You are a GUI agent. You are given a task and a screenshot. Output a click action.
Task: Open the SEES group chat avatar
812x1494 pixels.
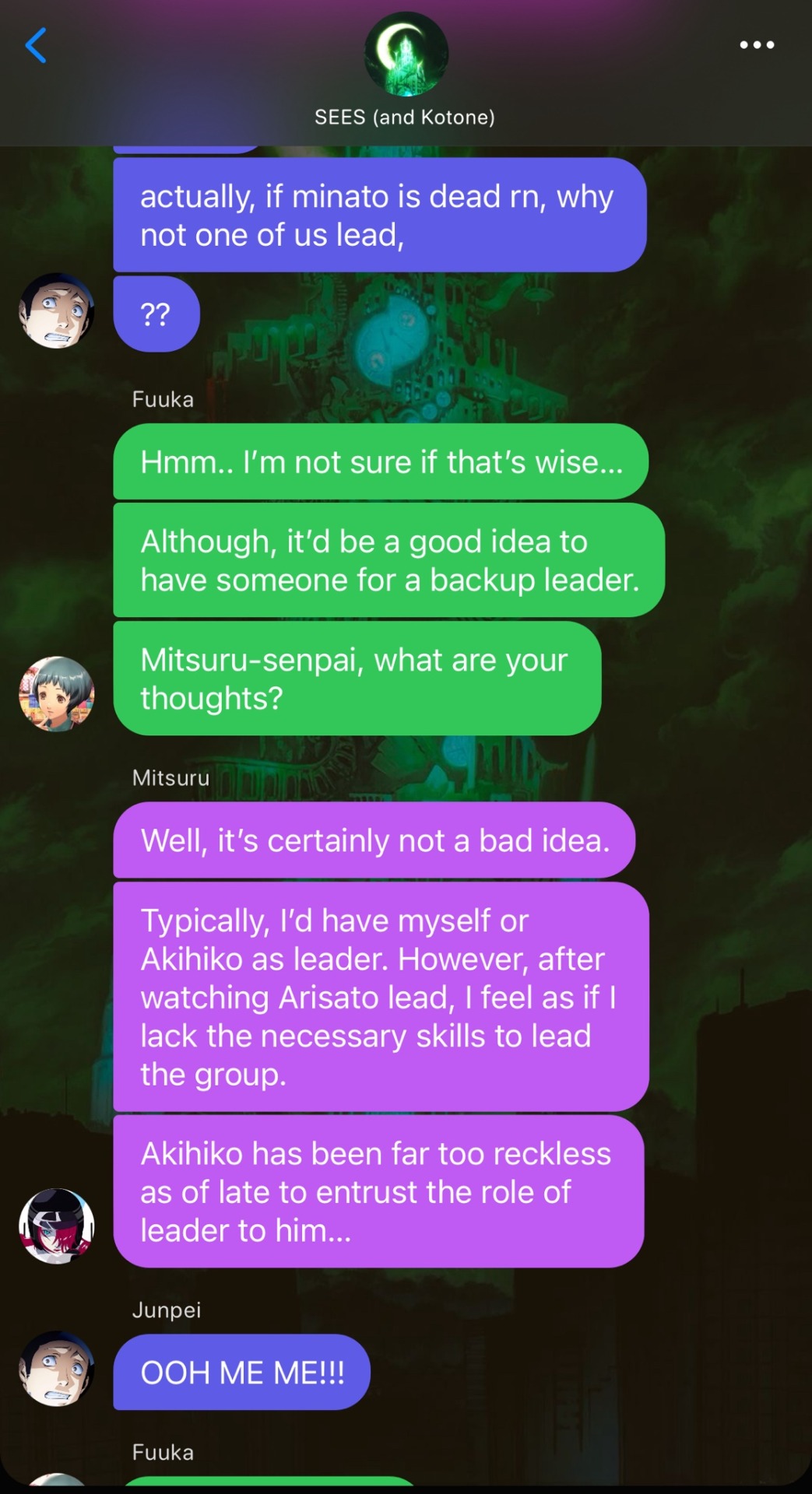click(406, 54)
